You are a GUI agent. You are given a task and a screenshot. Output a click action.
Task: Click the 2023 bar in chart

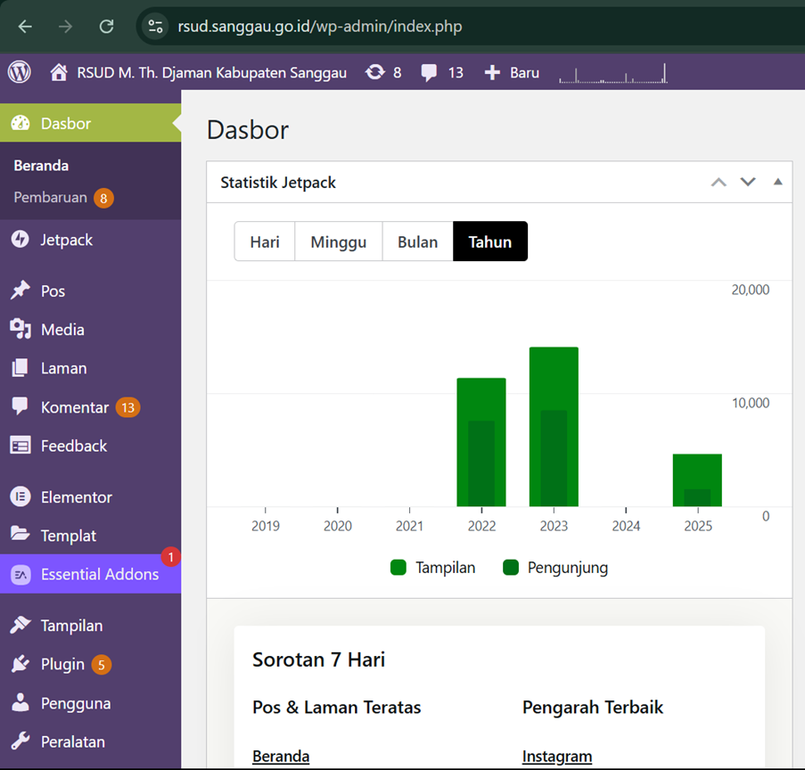pos(554,426)
